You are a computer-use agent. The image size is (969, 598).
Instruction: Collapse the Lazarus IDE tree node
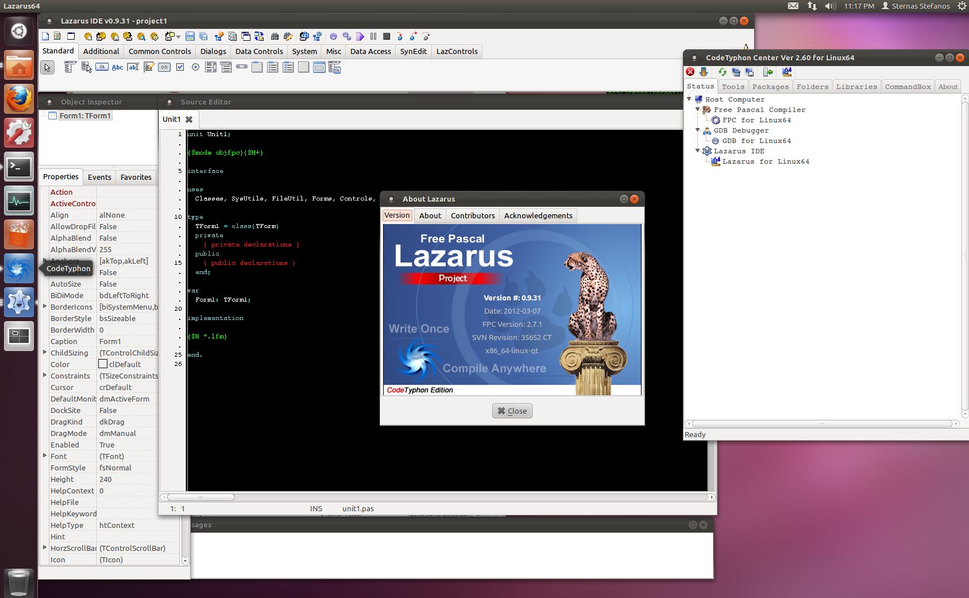click(x=698, y=151)
